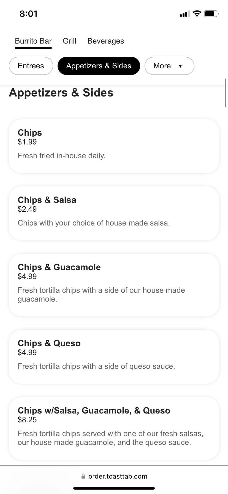Viewport: 228px width, 494px height.
Task: Open the Grill menu tab
Action: [69, 41]
